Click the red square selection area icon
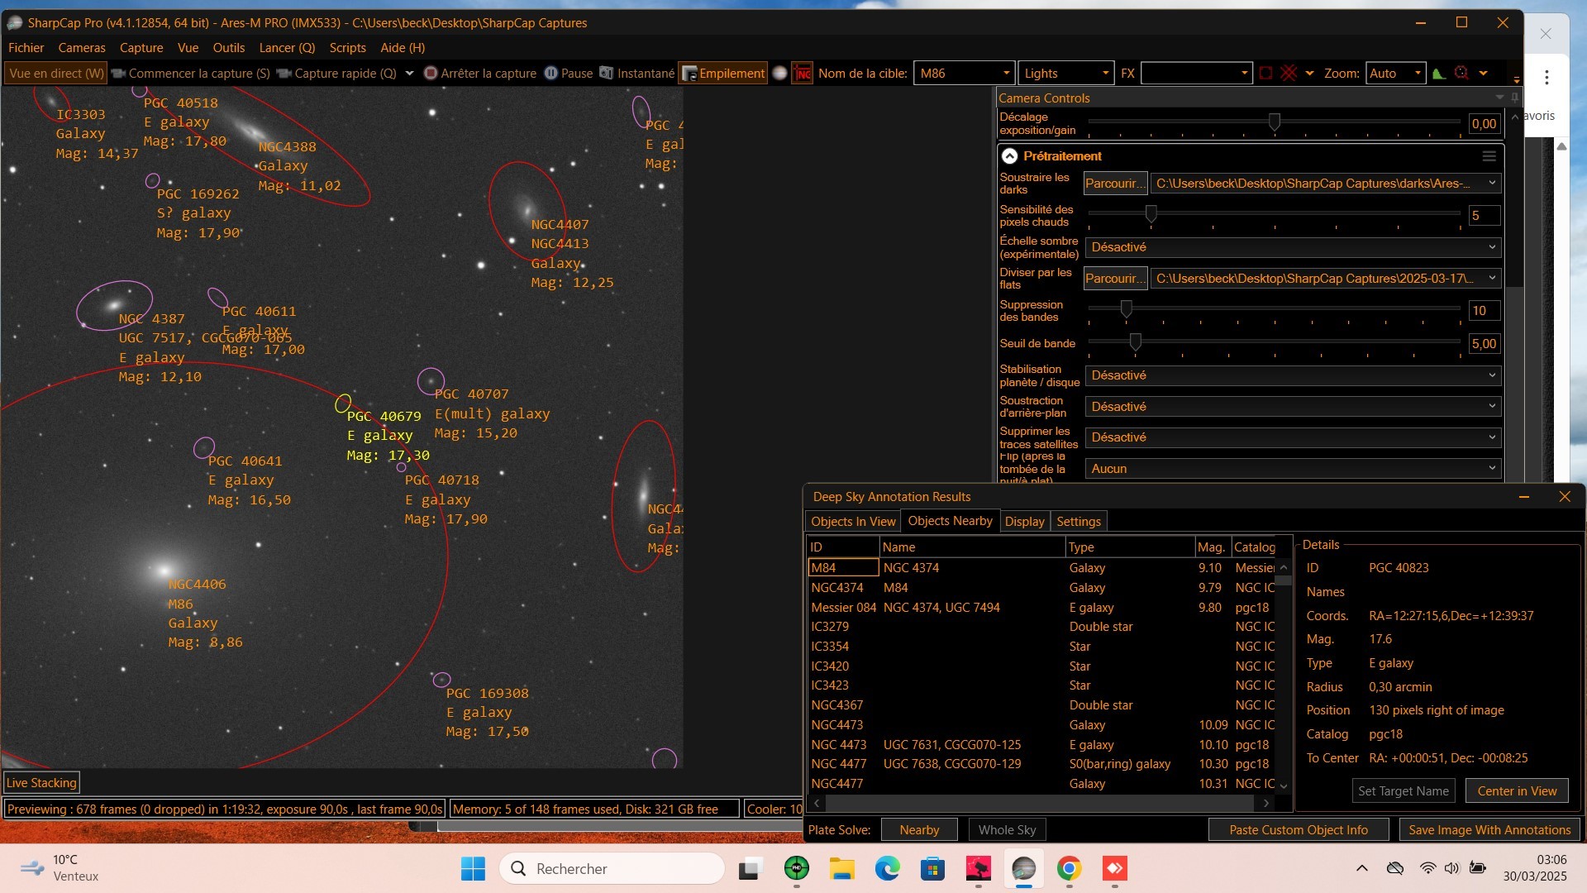1587x893 pixels. coord(1265,74)
